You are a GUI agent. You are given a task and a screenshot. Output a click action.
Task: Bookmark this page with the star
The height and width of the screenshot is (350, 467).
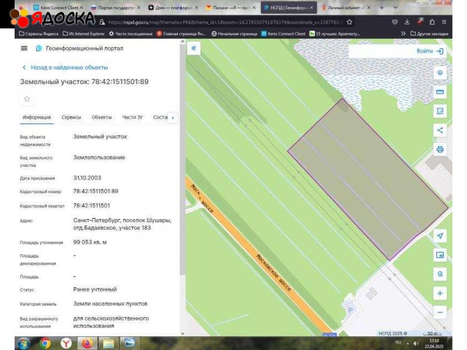(349, 22)
